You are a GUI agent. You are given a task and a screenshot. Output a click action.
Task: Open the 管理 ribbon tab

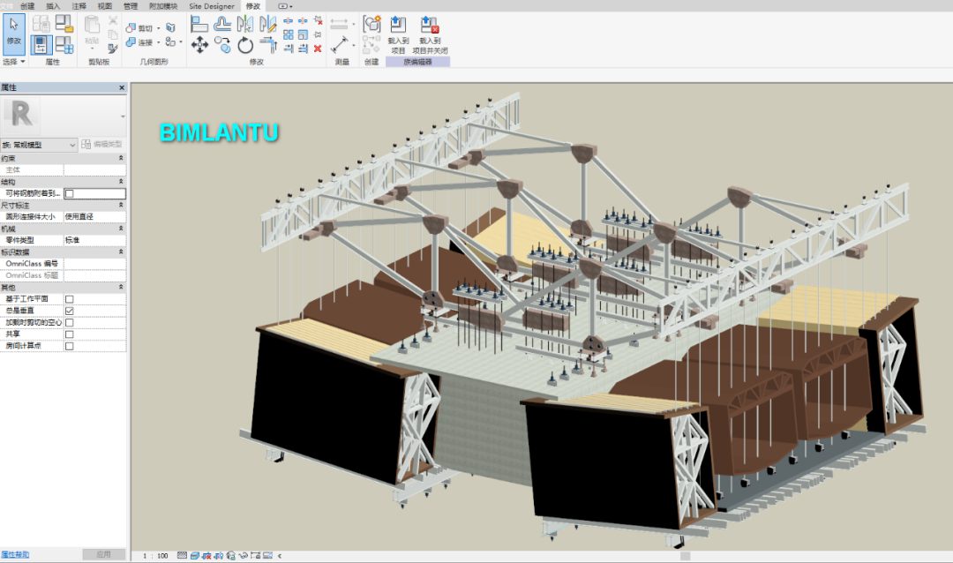(x=130, y=6)
